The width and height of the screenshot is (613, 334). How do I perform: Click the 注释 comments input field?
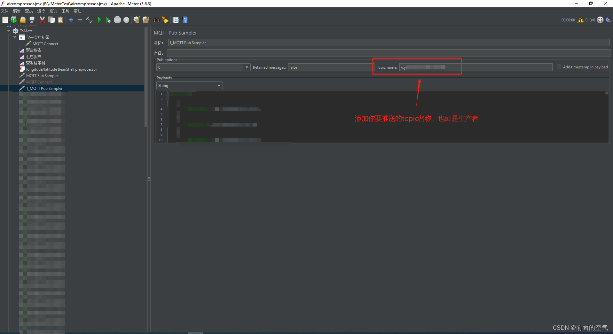pyautogui.click(x=389, y=53)
